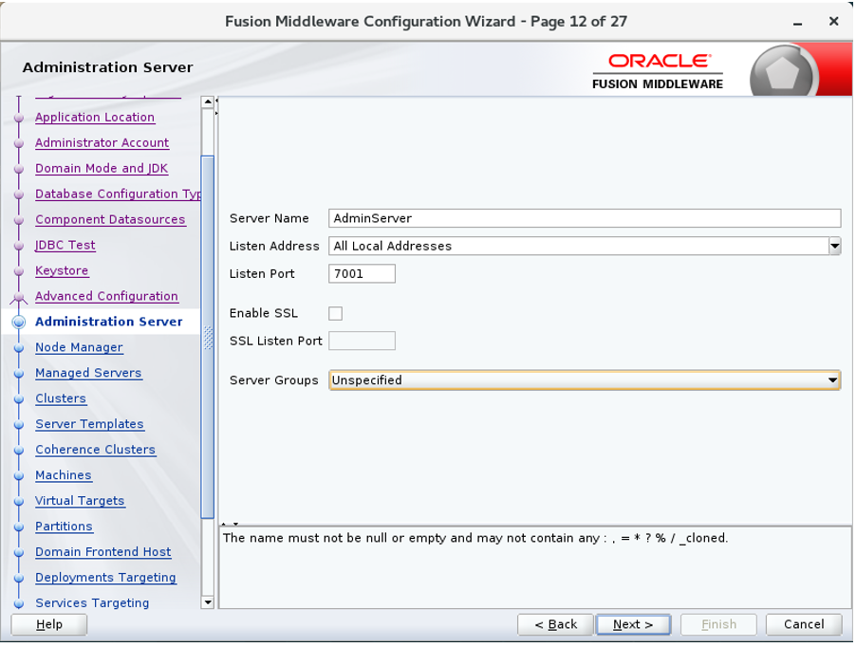Click the disabled Finish button

718,624
